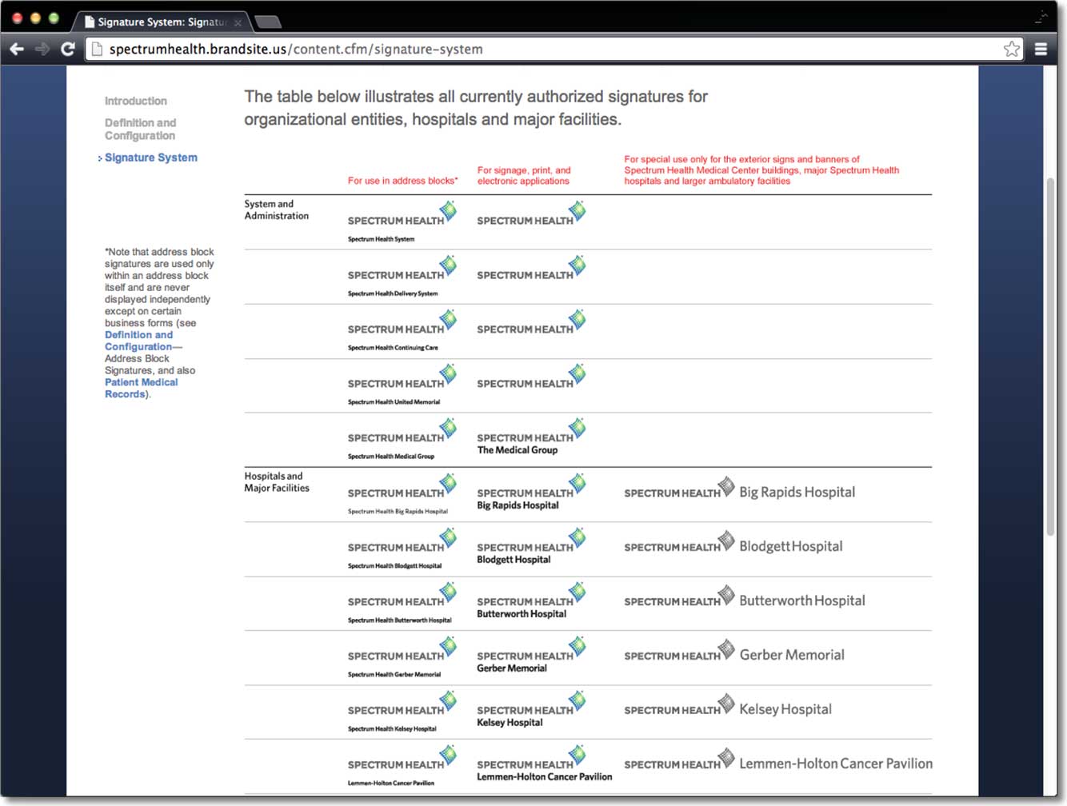
Task: Click the 'Hospitals and Major Facilities' row label
Action: pos(277,481)
